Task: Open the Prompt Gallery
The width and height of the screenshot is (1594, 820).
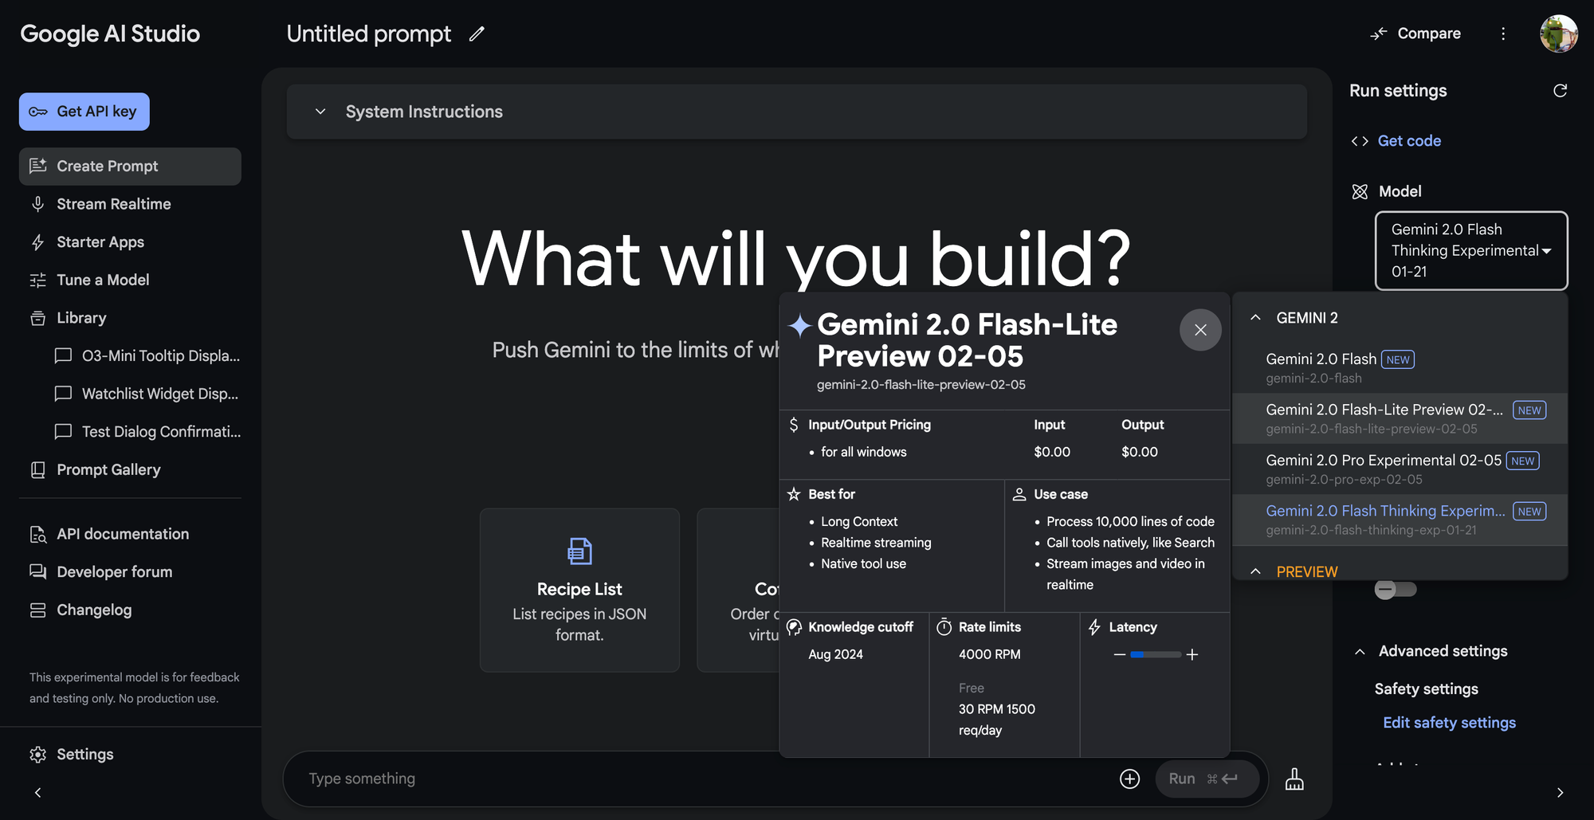Action: tap(108, 469)
